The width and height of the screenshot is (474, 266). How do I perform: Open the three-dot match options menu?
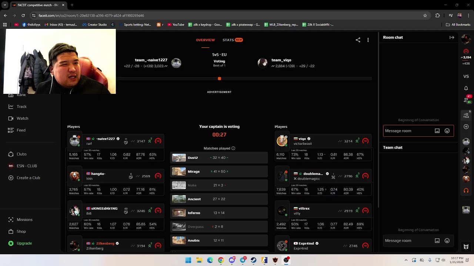(x=368, y=40)
